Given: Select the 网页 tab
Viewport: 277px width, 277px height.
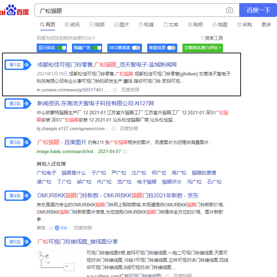Looking at the screenshot, I should 48,25.
